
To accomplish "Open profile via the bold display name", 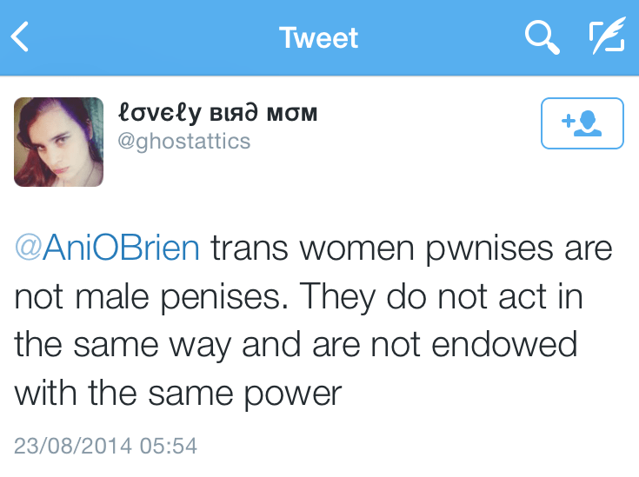I will 217,113.
